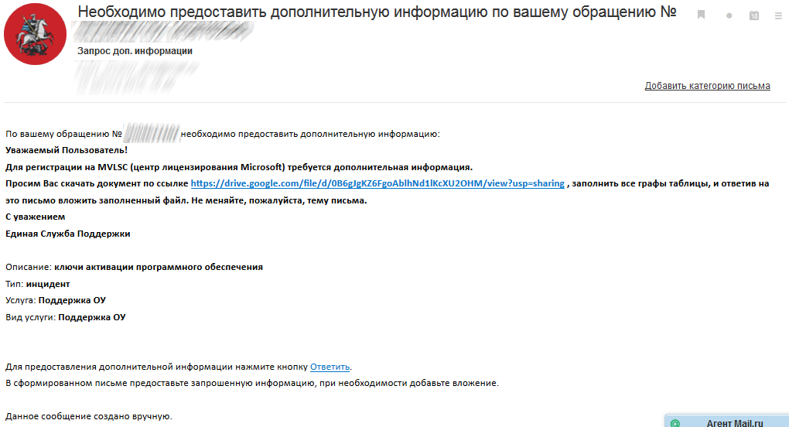Screen dimensions: 789x427
Task: Open the drive.google.com document link
Action: coord(377,183)
